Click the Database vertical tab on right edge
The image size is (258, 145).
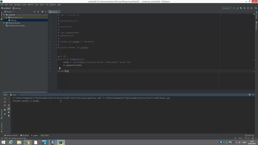256,26
